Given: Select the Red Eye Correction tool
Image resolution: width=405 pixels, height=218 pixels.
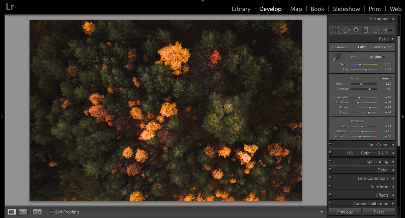Looking at the screenshot, I should 356,30.
